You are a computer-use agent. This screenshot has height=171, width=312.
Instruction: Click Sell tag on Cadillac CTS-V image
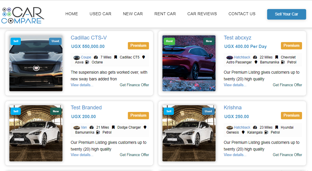(16, 41)
